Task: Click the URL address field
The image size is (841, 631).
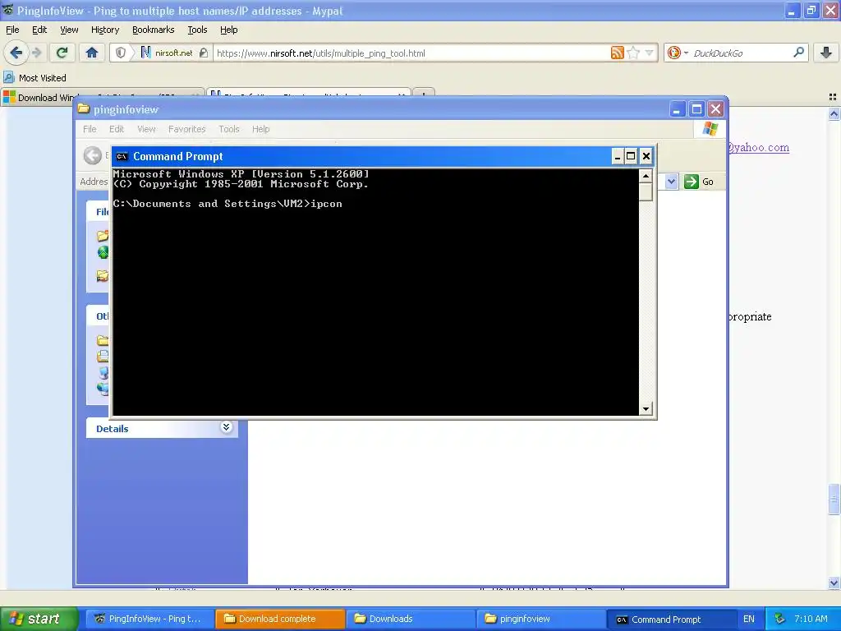Action: pyautogui.click(x=412, y=53)
